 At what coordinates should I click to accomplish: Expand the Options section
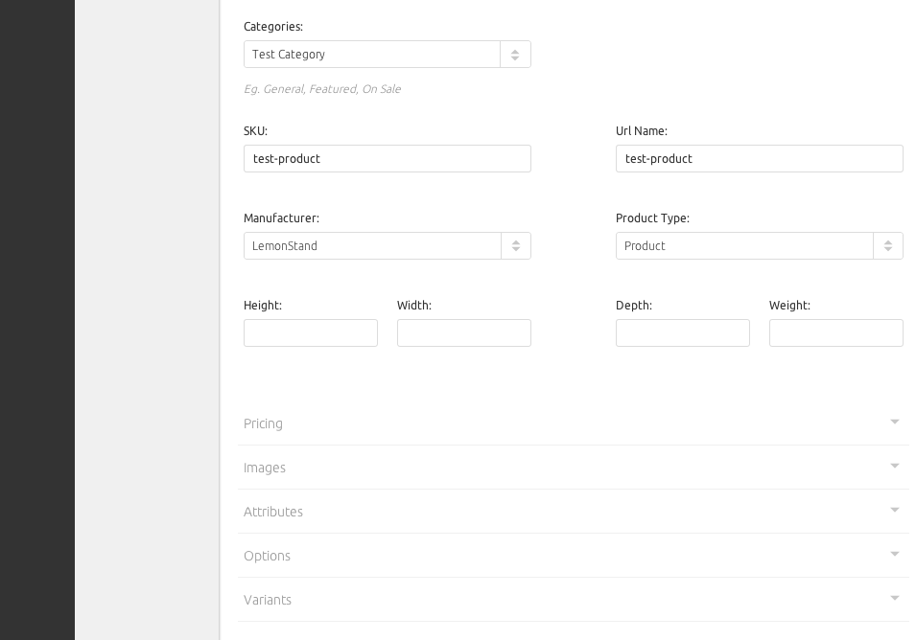(x=268, y=556)
